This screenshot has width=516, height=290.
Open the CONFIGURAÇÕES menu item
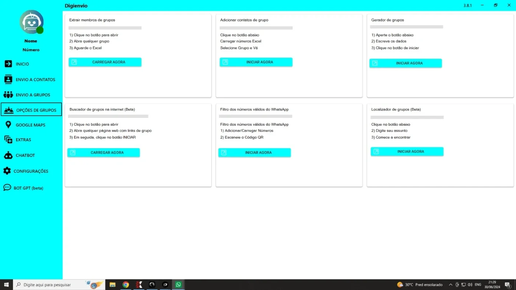[x=31, y=171]
